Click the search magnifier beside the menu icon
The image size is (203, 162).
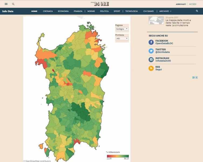tap(13, 4)
